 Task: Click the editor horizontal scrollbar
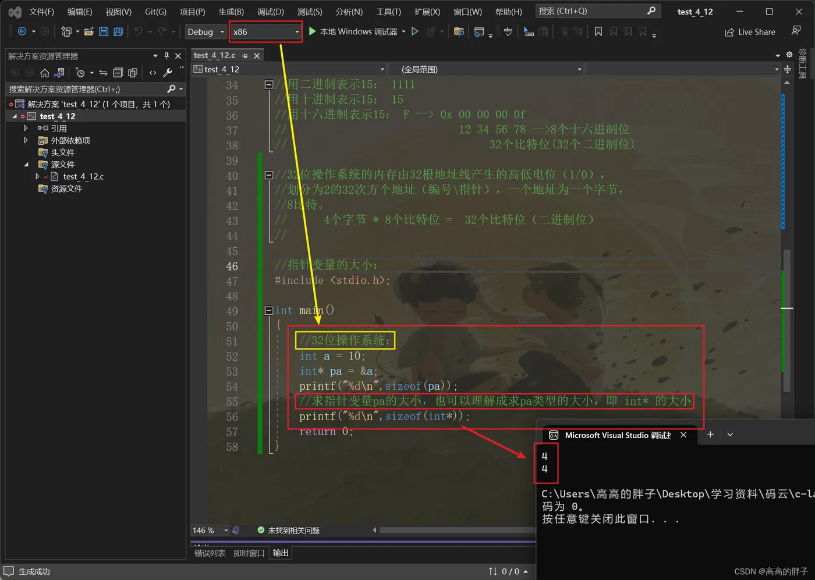(456, 530)
